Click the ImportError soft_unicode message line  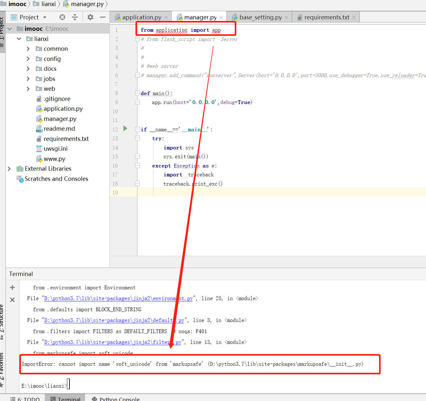coord(193,364)
